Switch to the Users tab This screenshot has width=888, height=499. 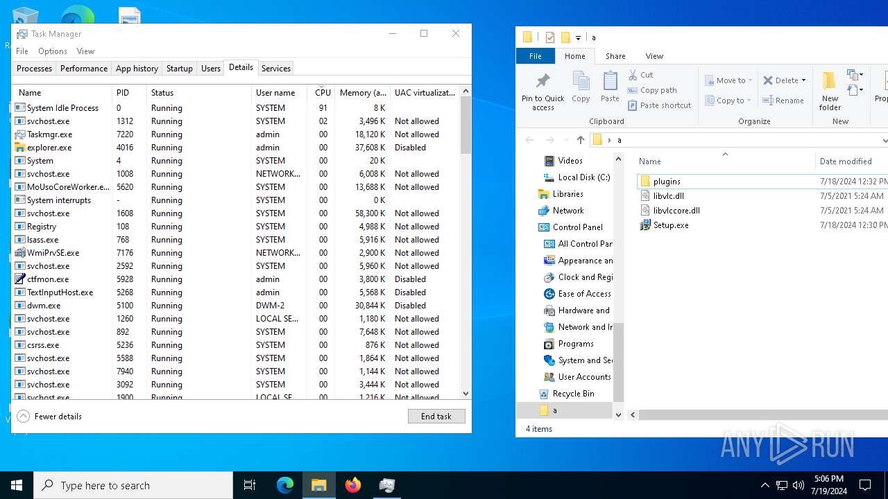point(211,69)
